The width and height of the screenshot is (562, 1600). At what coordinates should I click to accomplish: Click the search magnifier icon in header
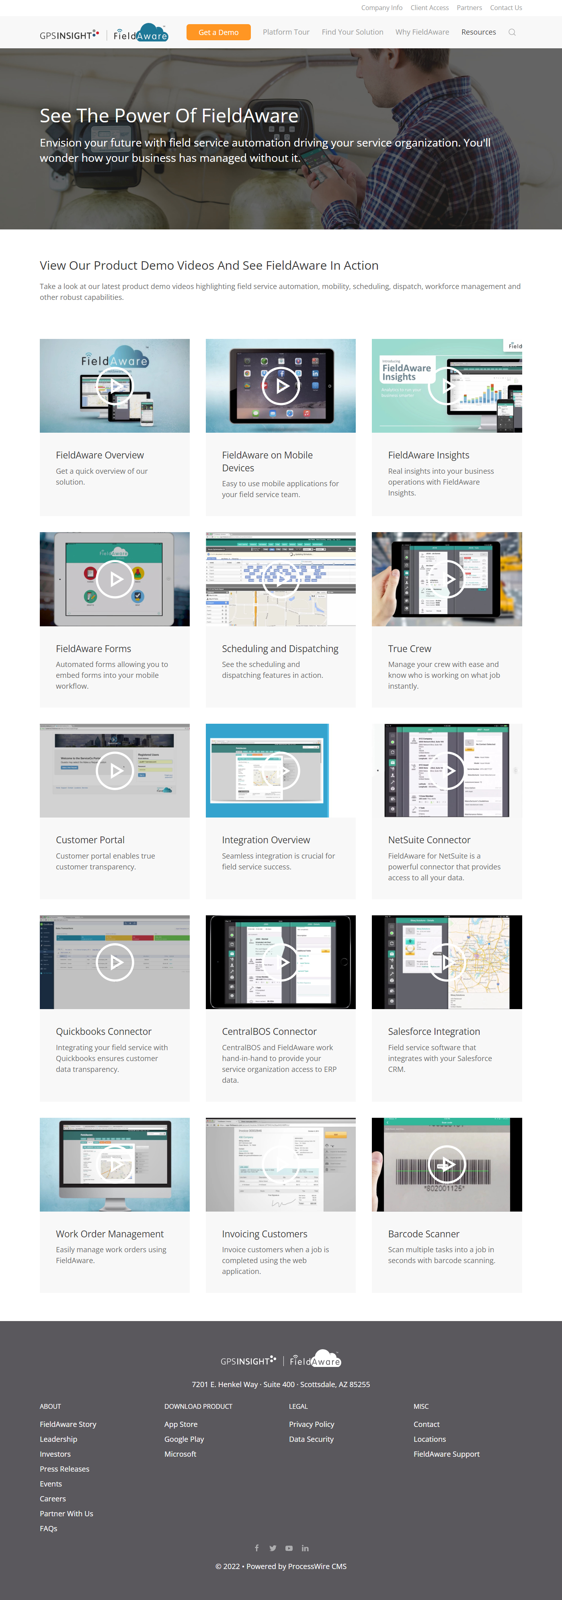click(512, 32)
